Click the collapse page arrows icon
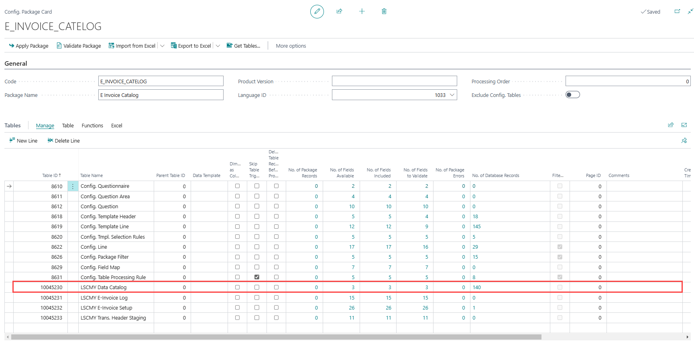Image resolution: width=694 pixels, height=346 pixels. click(x=690, y=11)
